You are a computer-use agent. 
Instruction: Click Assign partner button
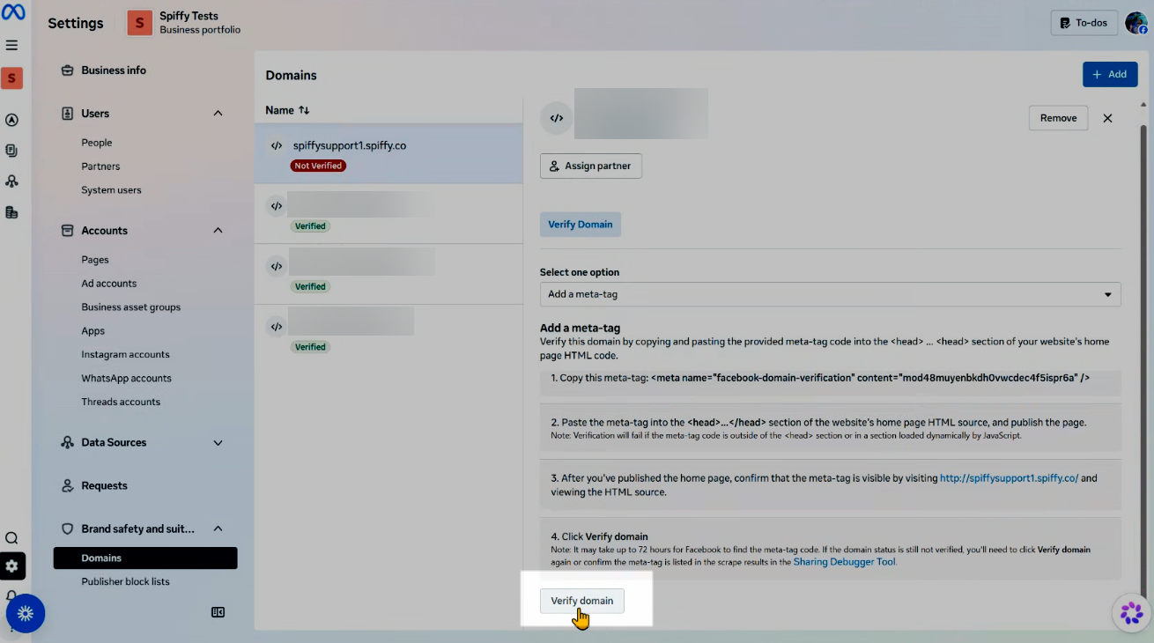(x=591, y=166)
